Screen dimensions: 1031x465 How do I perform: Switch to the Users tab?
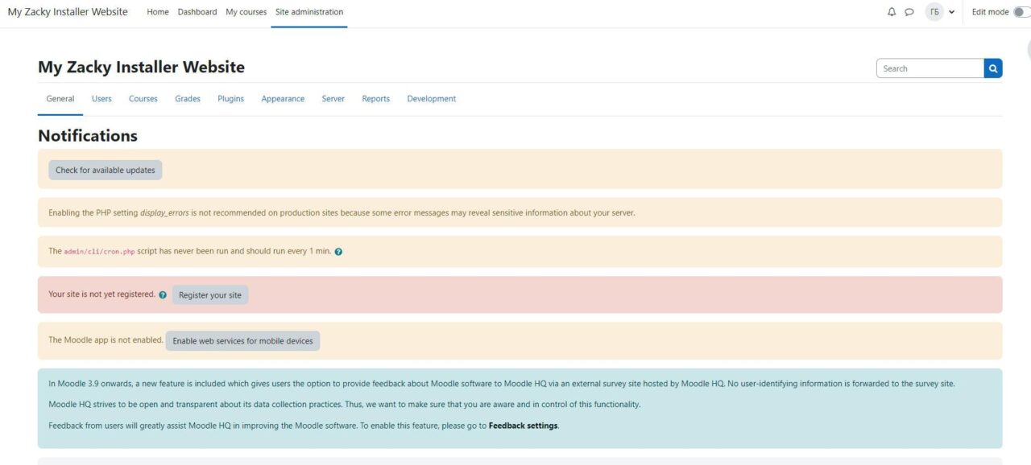101,98
